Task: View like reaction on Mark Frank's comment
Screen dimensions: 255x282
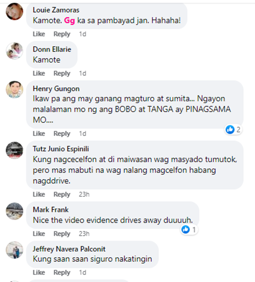Action: [x=189, y=230]
